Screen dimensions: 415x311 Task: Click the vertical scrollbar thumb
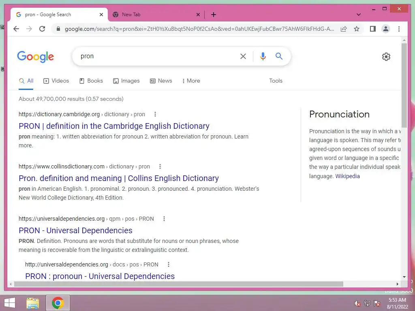[x=404, y=85]
